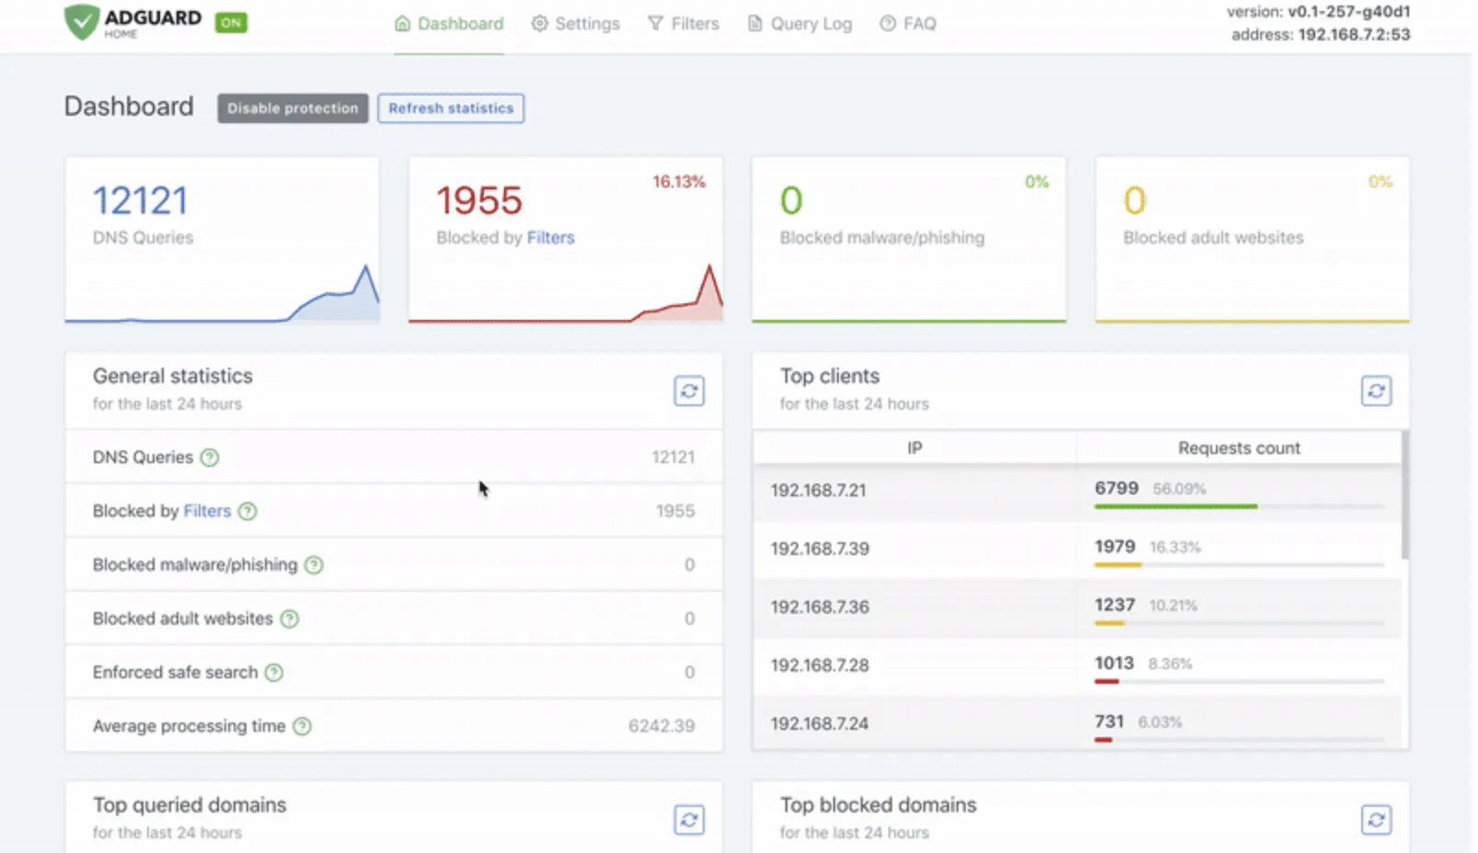
Task: Click the 12121 DNS Queries card
Action: pos(222,239)
